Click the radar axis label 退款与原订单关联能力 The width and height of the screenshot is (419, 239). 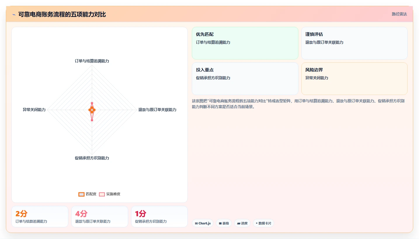click(x=157, y=110)
